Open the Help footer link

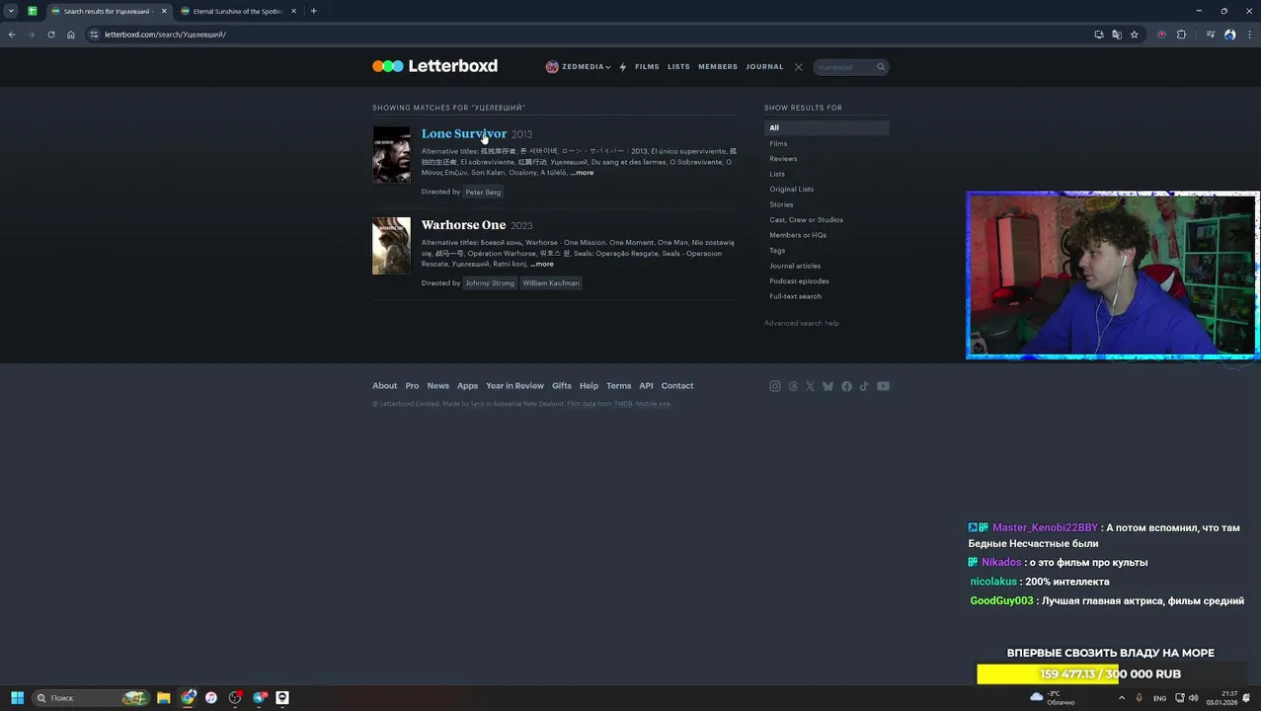pos(589,385)
